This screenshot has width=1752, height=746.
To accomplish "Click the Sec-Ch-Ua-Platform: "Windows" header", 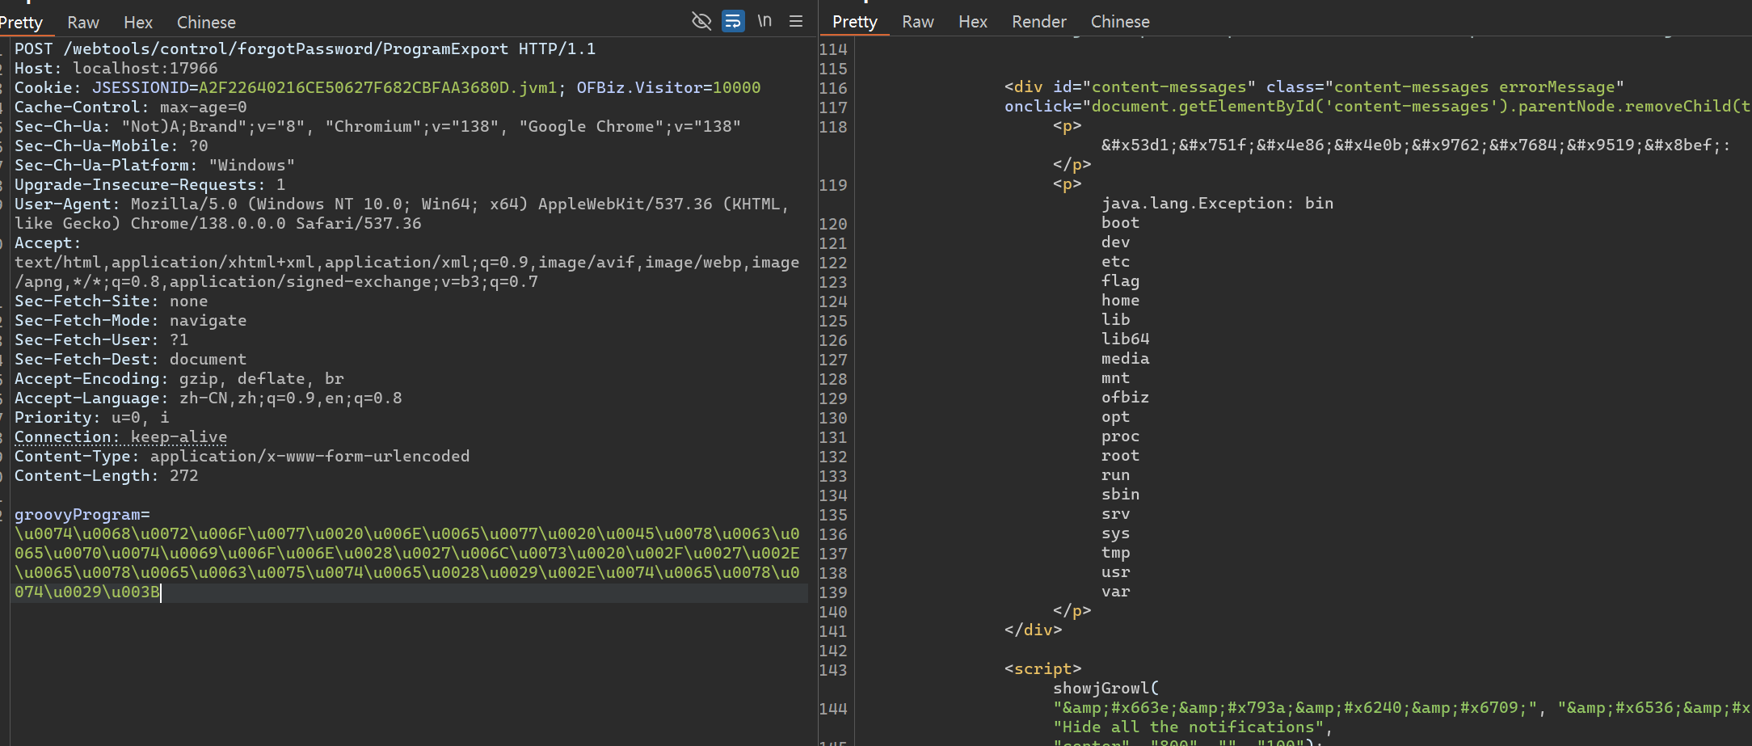I will [154, 166].
